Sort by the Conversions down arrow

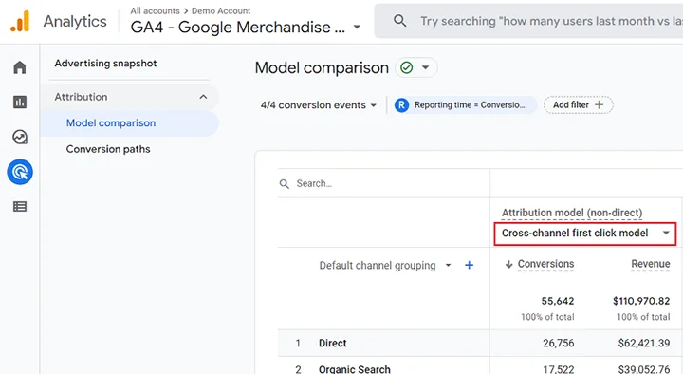tap(508, 264)
